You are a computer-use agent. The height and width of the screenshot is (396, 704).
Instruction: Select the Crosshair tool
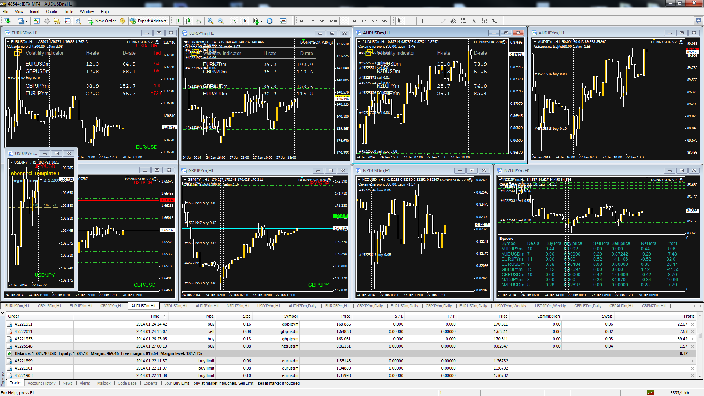tap(410, 21)
